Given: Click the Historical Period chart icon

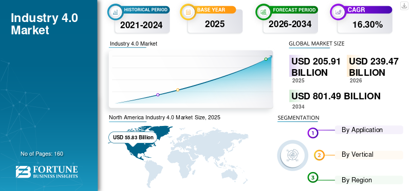Looking at the screenshot, I should (x=115, y=12).
